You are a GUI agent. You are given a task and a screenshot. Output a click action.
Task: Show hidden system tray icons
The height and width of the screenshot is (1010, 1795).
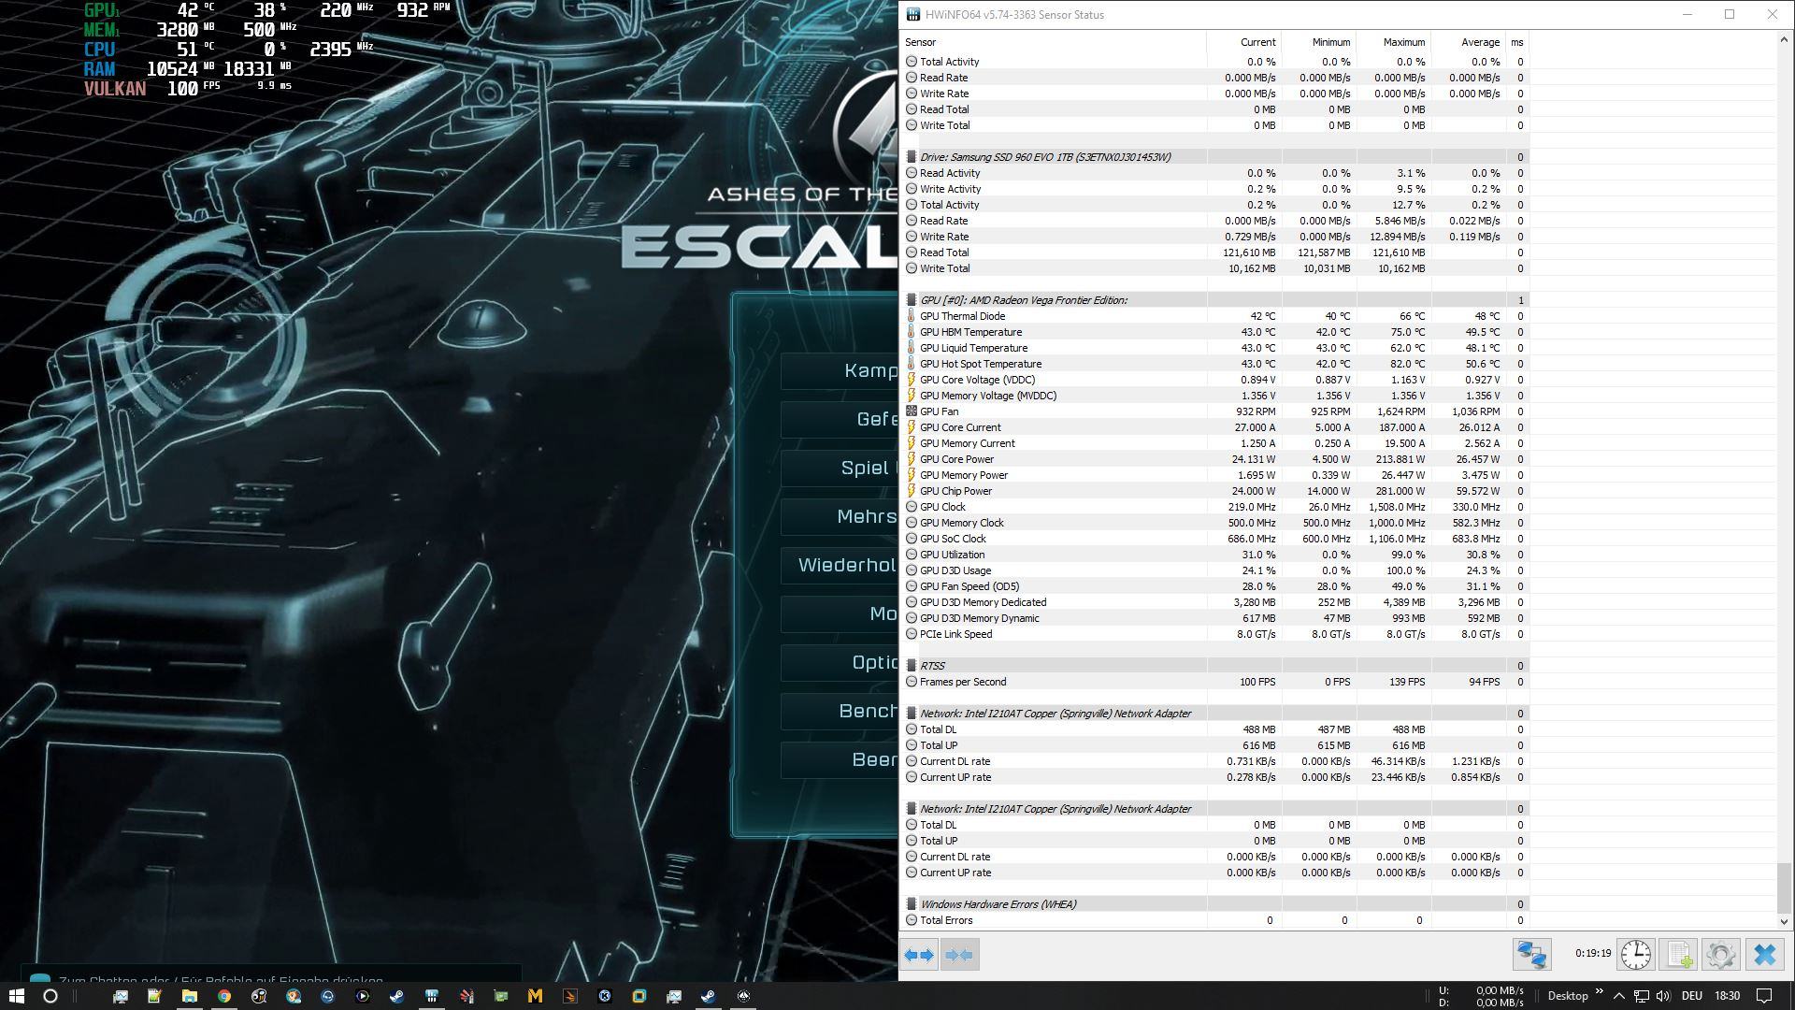tap(1619, 996)
